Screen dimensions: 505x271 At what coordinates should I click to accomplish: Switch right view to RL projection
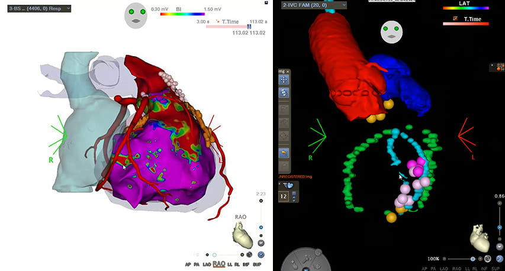[x=475, y=269]
